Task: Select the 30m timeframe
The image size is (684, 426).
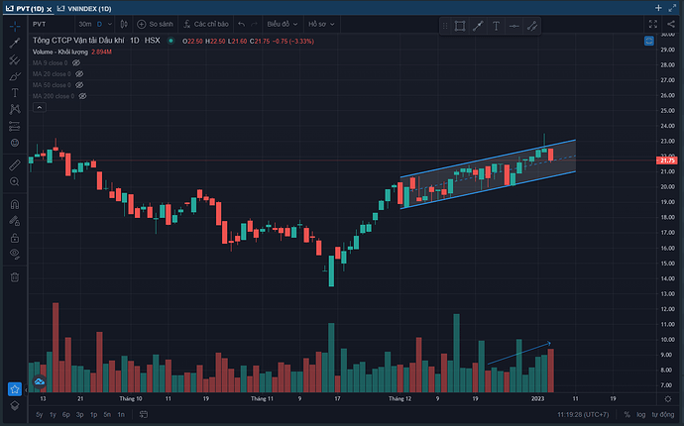Action: pos(85,24)
